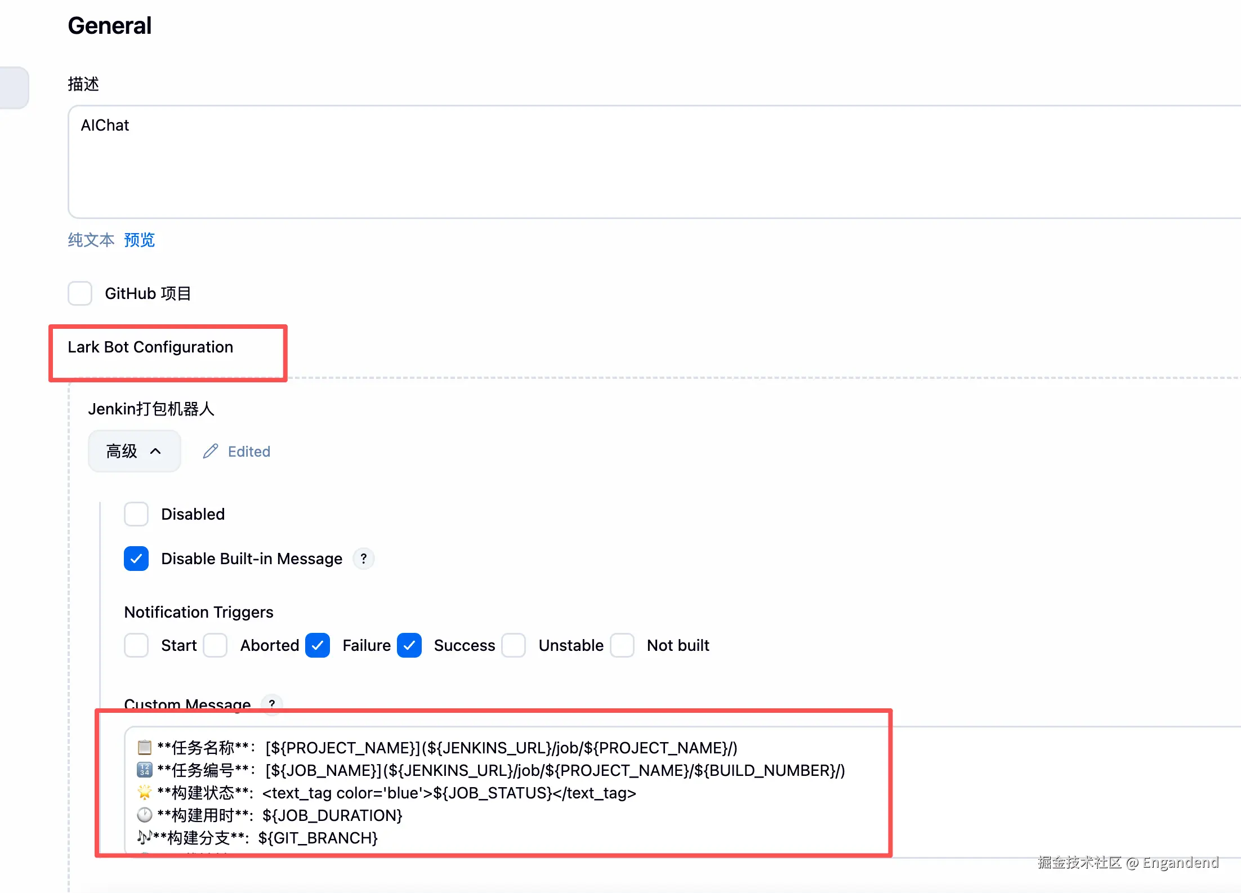Uncheck Disable Built-in Message checkbox
The height and width of the screenshot is (893, 1241).
tap(136, 559)
